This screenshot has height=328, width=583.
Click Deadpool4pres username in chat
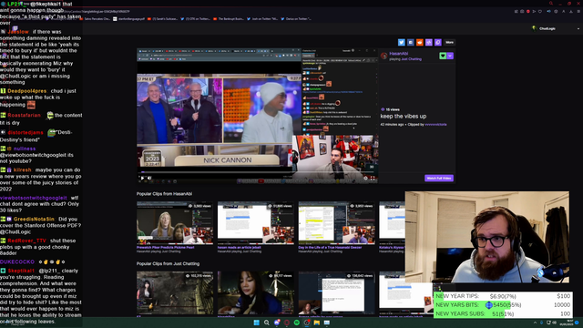pos(26,91)
